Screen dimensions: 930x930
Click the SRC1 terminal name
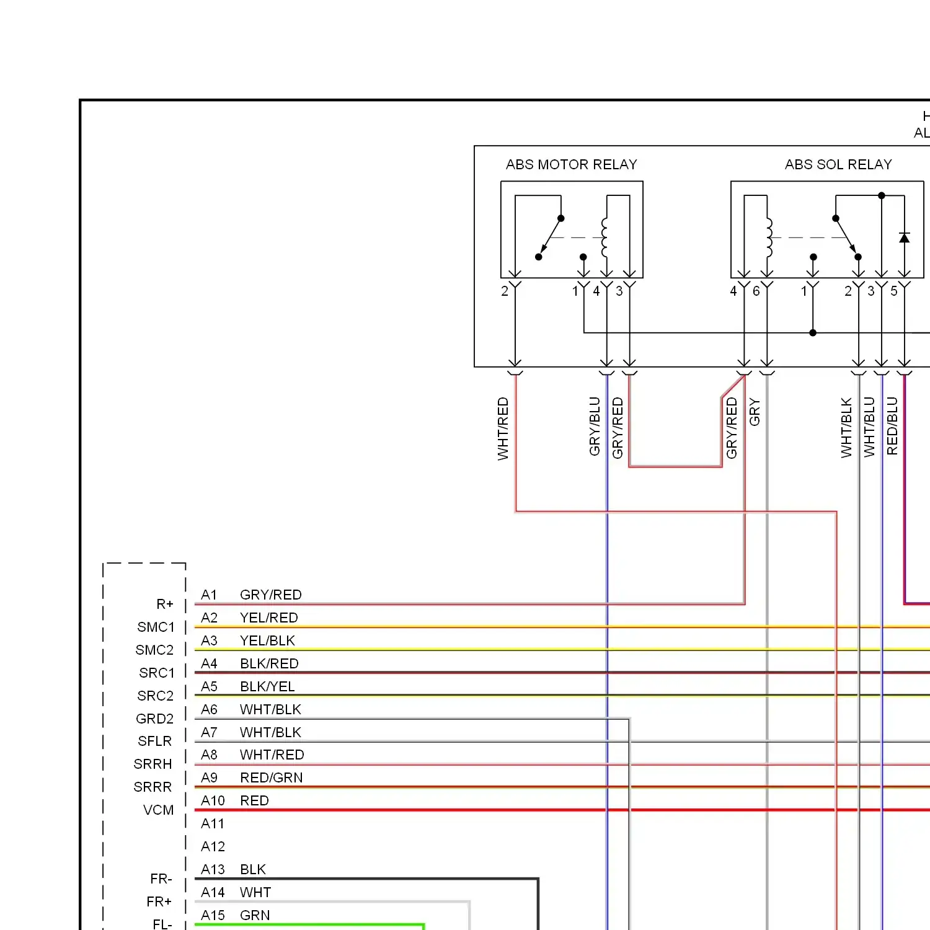157,673
